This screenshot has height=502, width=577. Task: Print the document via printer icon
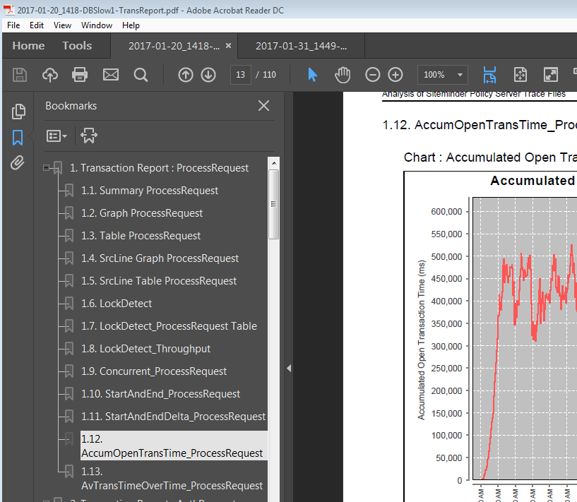(80, 75)
